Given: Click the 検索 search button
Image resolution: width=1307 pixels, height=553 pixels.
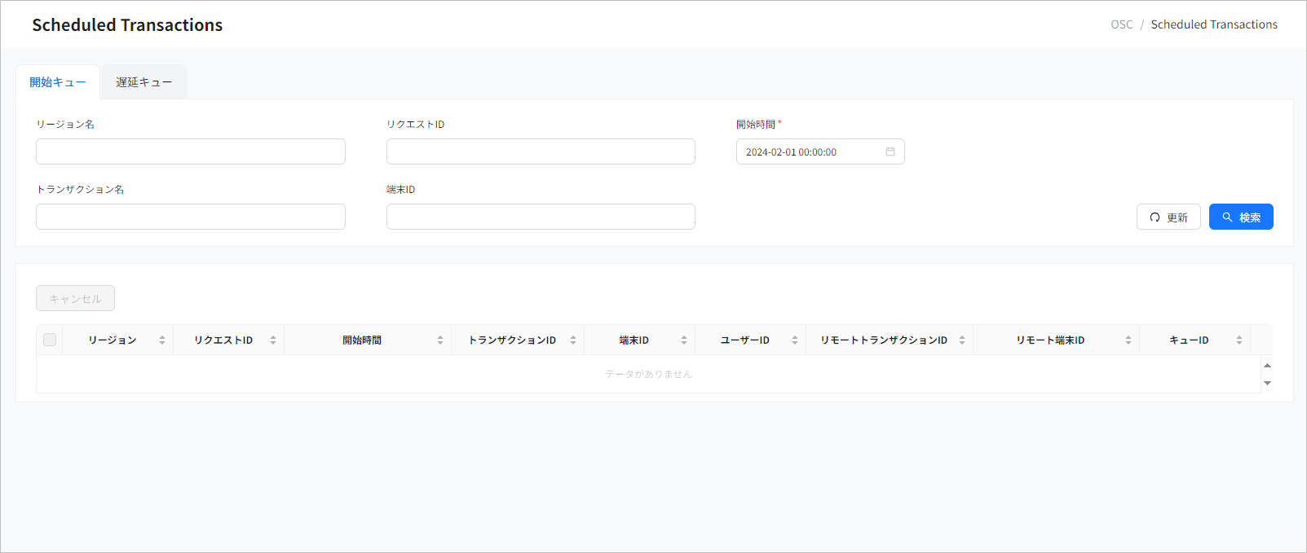Looking at the screenshot, I should click(1240, 217).
